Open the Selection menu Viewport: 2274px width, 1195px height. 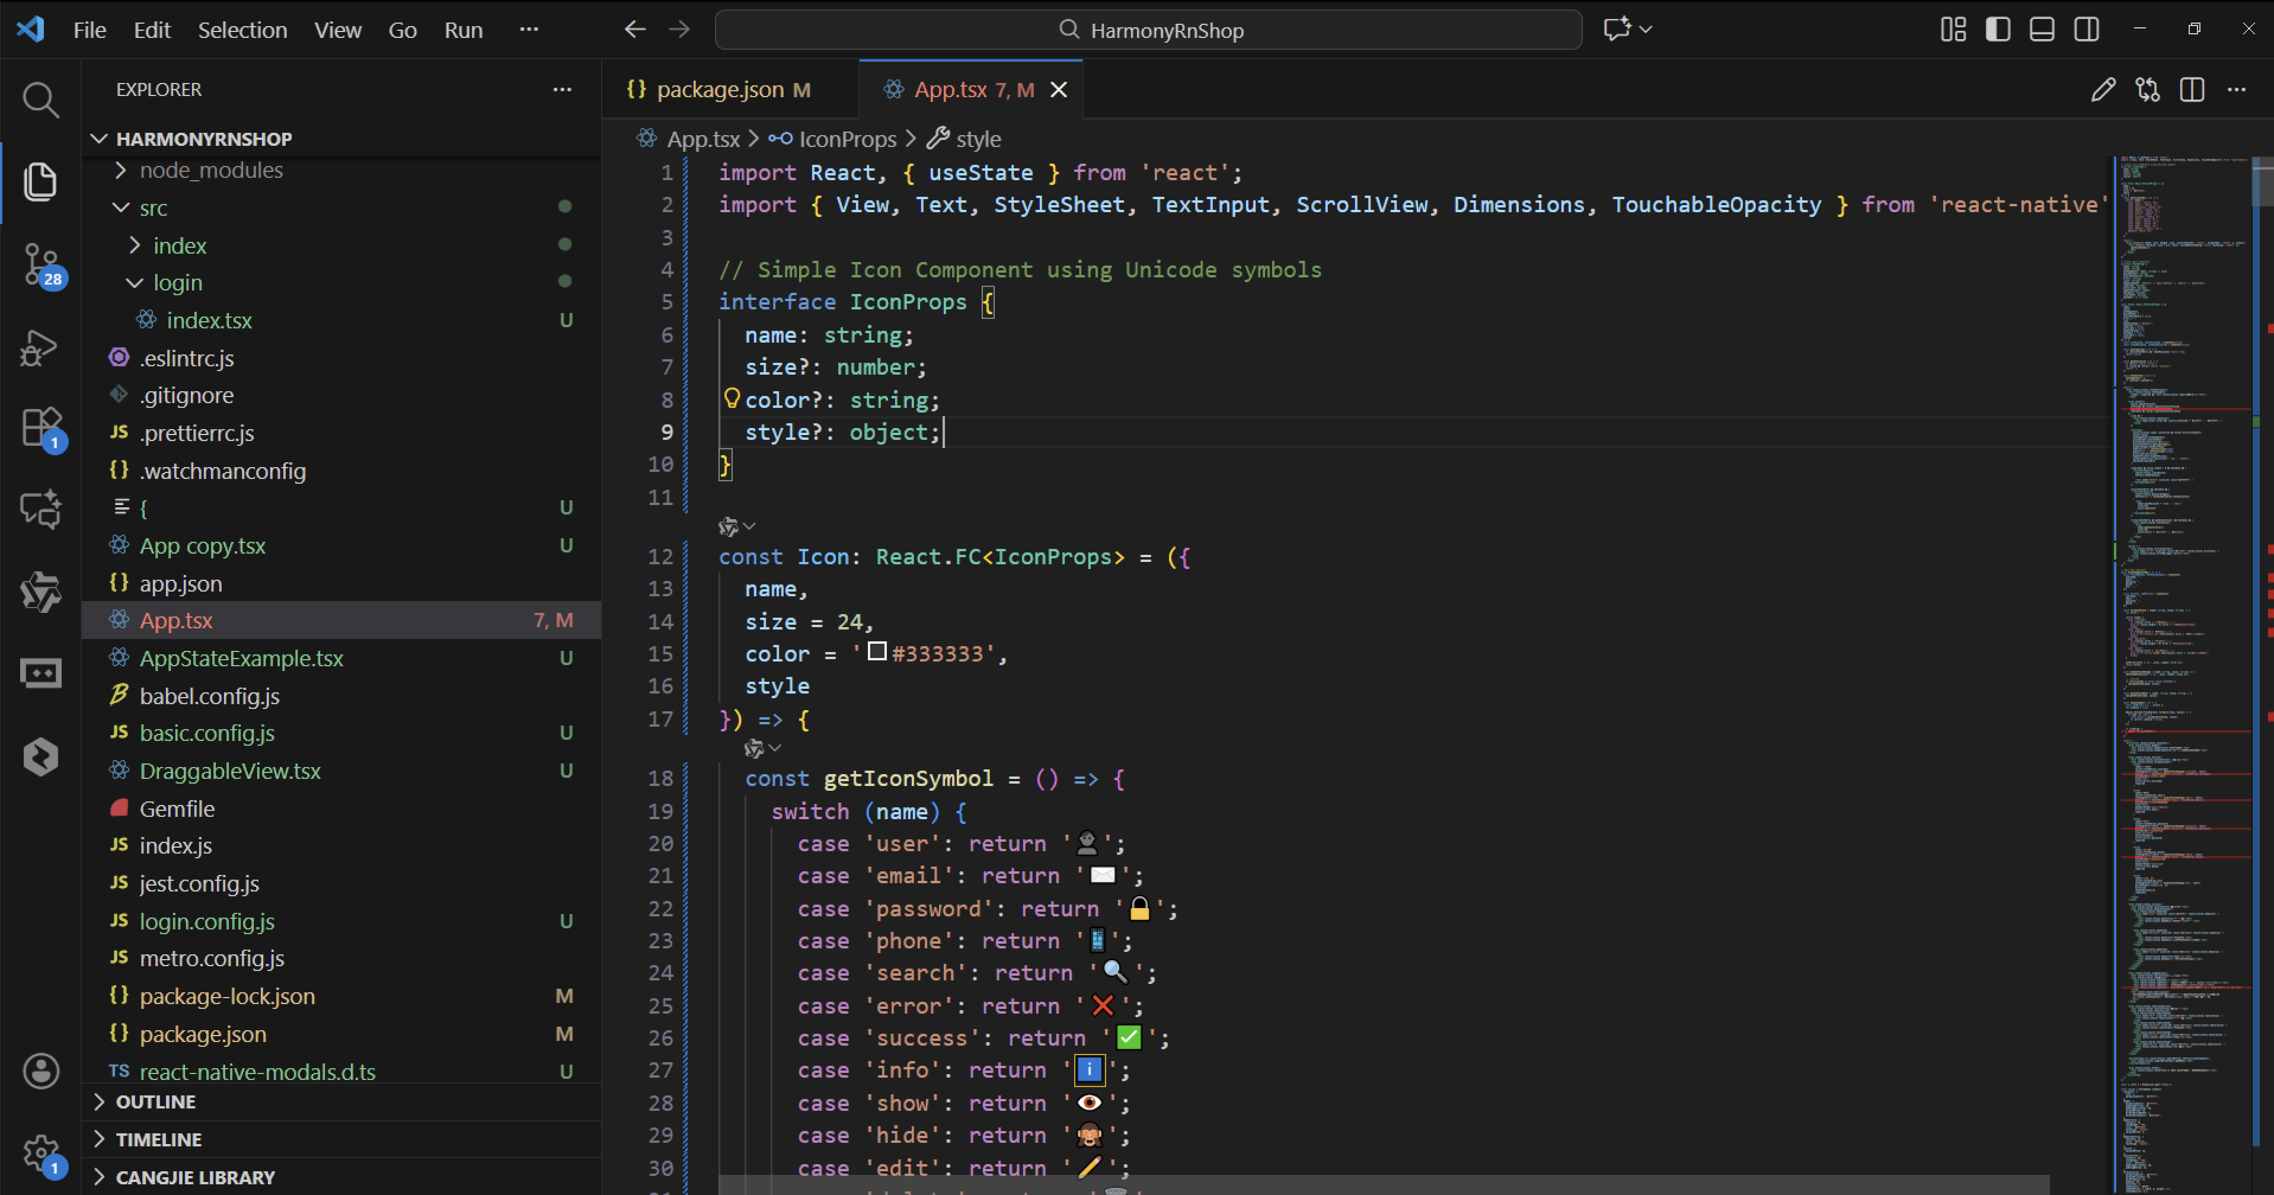pyautogui.click(x=242, y=30)
